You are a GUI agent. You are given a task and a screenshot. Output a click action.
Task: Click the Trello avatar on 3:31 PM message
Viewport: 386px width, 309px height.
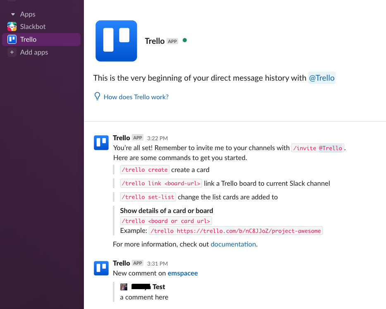[101, 268]
